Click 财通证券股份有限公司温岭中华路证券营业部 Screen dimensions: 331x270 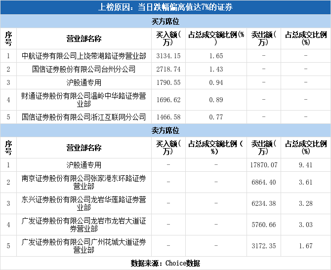click(84, 100)
